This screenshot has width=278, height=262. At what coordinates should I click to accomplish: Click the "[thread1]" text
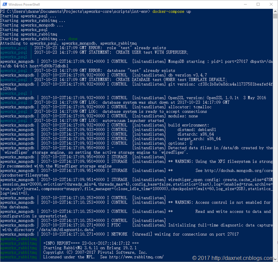(142, 234)
